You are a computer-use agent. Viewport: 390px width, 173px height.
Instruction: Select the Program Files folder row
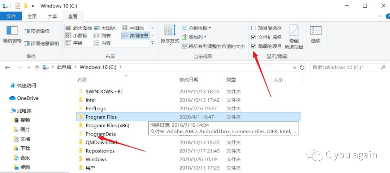[x=188, y=117]
